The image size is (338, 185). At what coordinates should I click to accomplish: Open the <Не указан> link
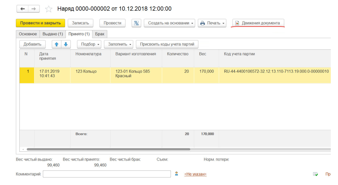pos(195,174)
